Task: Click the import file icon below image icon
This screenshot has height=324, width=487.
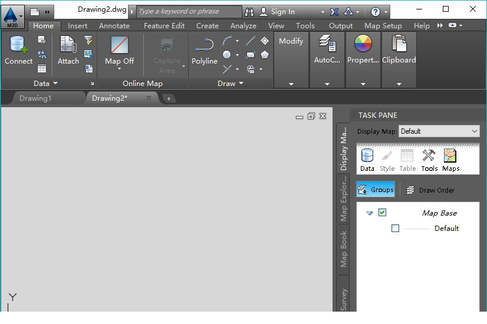Action: point(88,68)
